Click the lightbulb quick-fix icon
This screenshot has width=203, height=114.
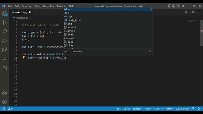point(24,57)
